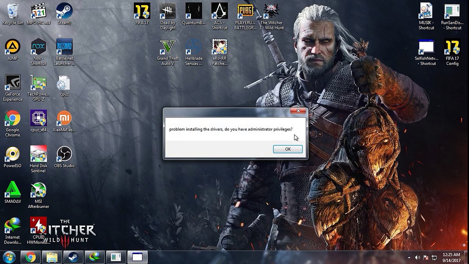469x264 pixels.
Task: Click OK in the driver error dialog
Action: pos(288,149)
